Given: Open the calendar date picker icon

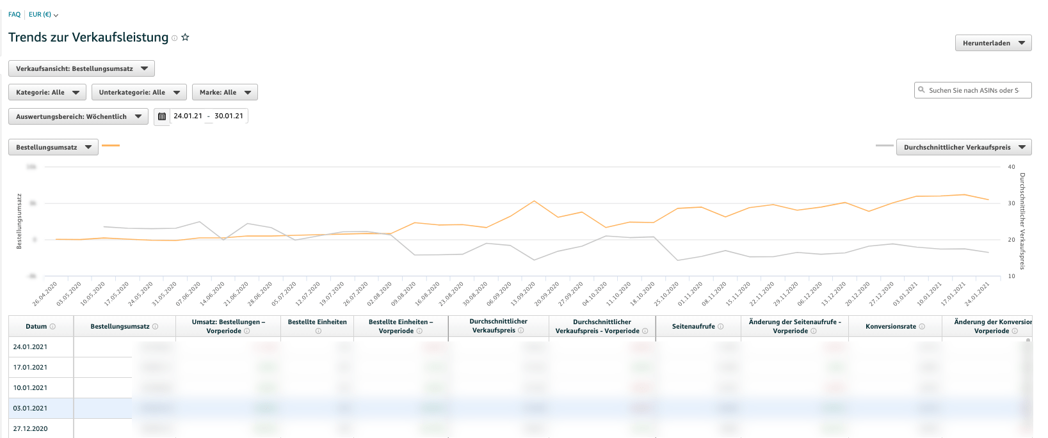Looking at the screenshot, I should tap(162, 116).
